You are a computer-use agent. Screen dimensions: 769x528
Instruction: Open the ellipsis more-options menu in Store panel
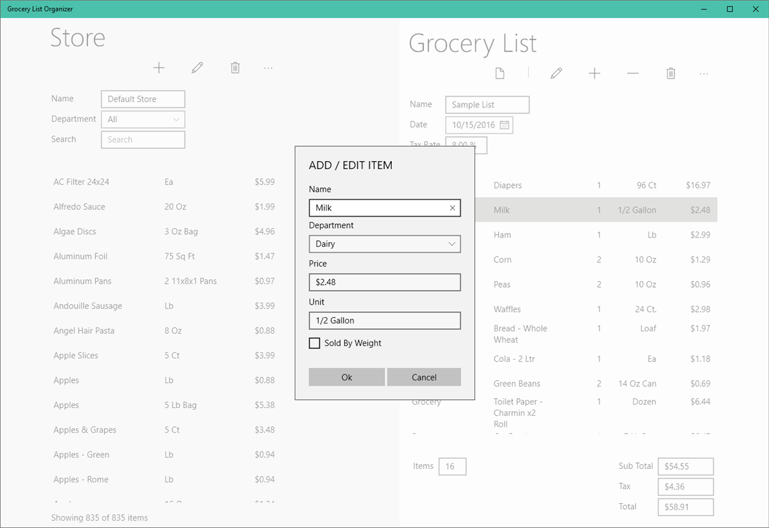click(x=268, y=68)
